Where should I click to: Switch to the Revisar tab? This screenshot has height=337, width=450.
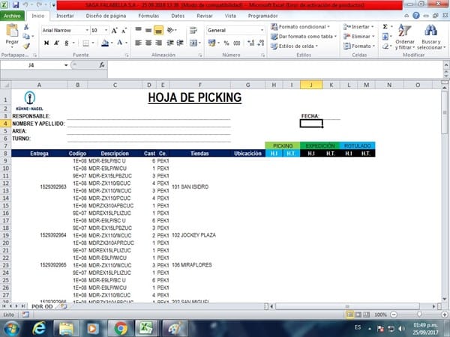tap(205, 16)
